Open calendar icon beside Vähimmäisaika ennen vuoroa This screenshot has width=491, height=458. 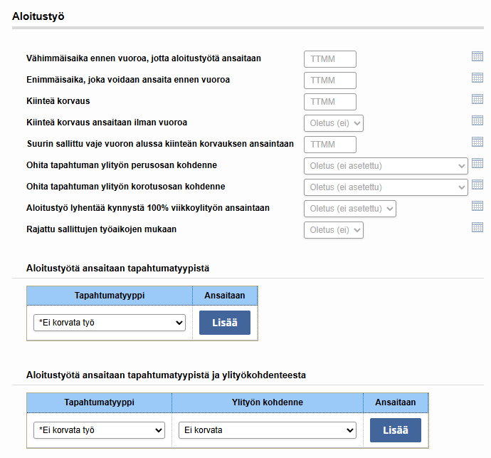coord(477,56)
